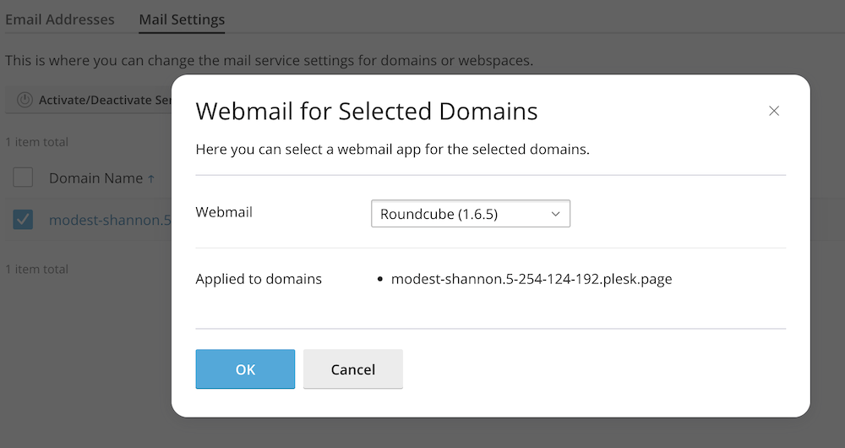
Task: Click the Webmail field label
Action: tap(224, 212)
